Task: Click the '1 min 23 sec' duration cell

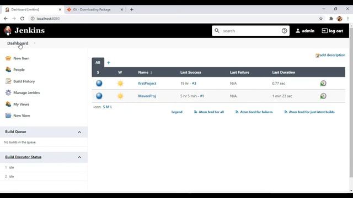Action: (282, 96)
